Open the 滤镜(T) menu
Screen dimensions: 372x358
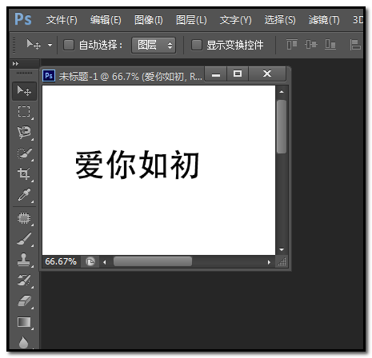point(324,20)
